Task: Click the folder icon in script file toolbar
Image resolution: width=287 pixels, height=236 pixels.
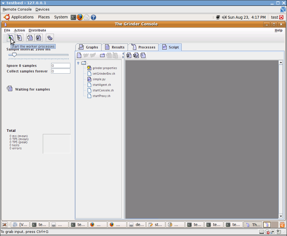Action: tap(102, 55)
